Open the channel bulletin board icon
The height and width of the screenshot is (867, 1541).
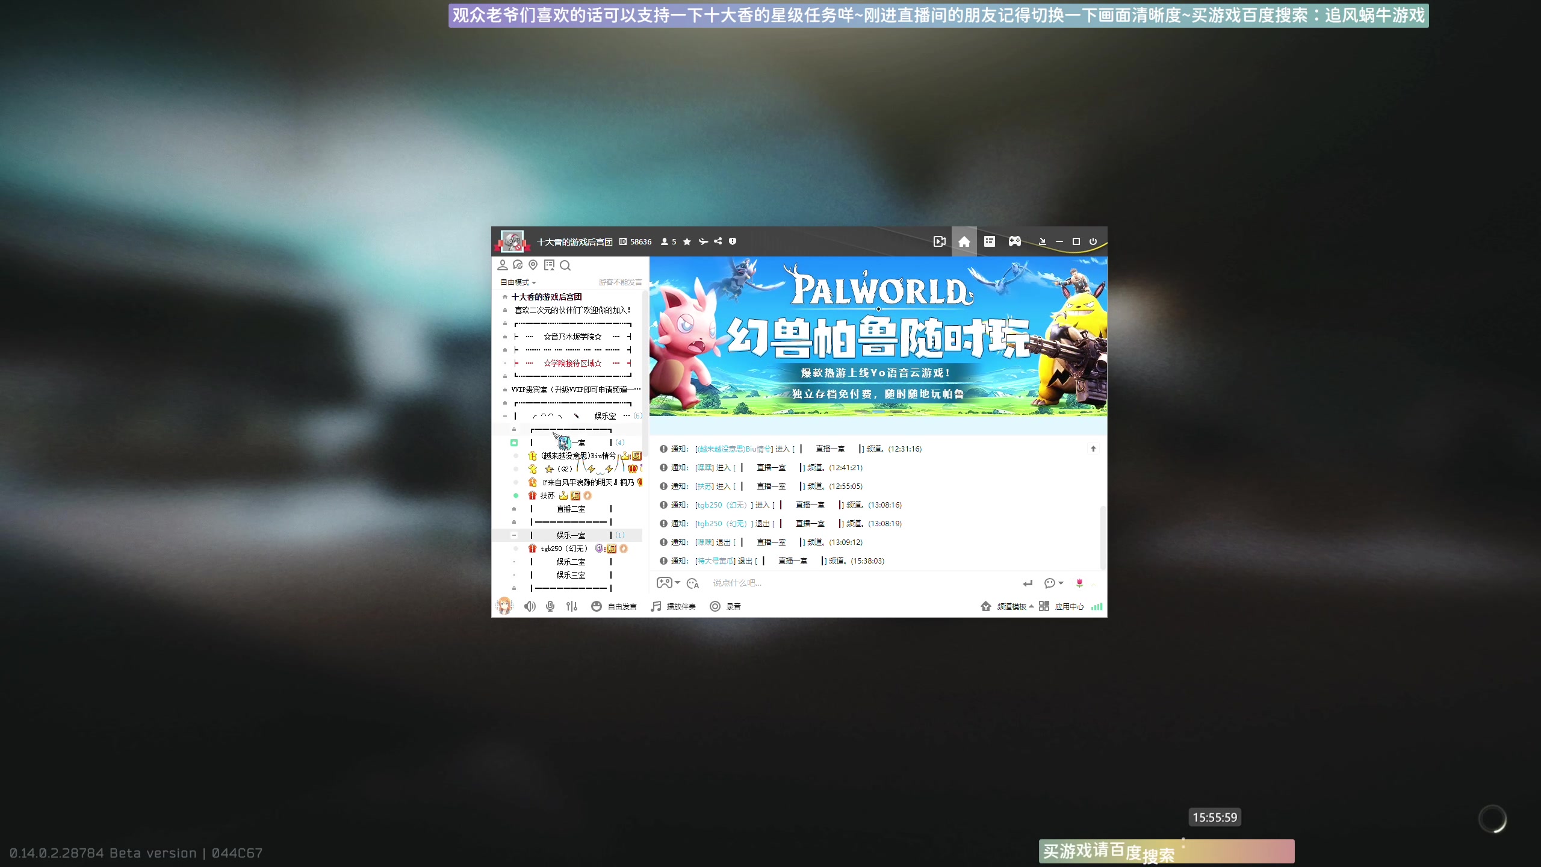(549, 265)
